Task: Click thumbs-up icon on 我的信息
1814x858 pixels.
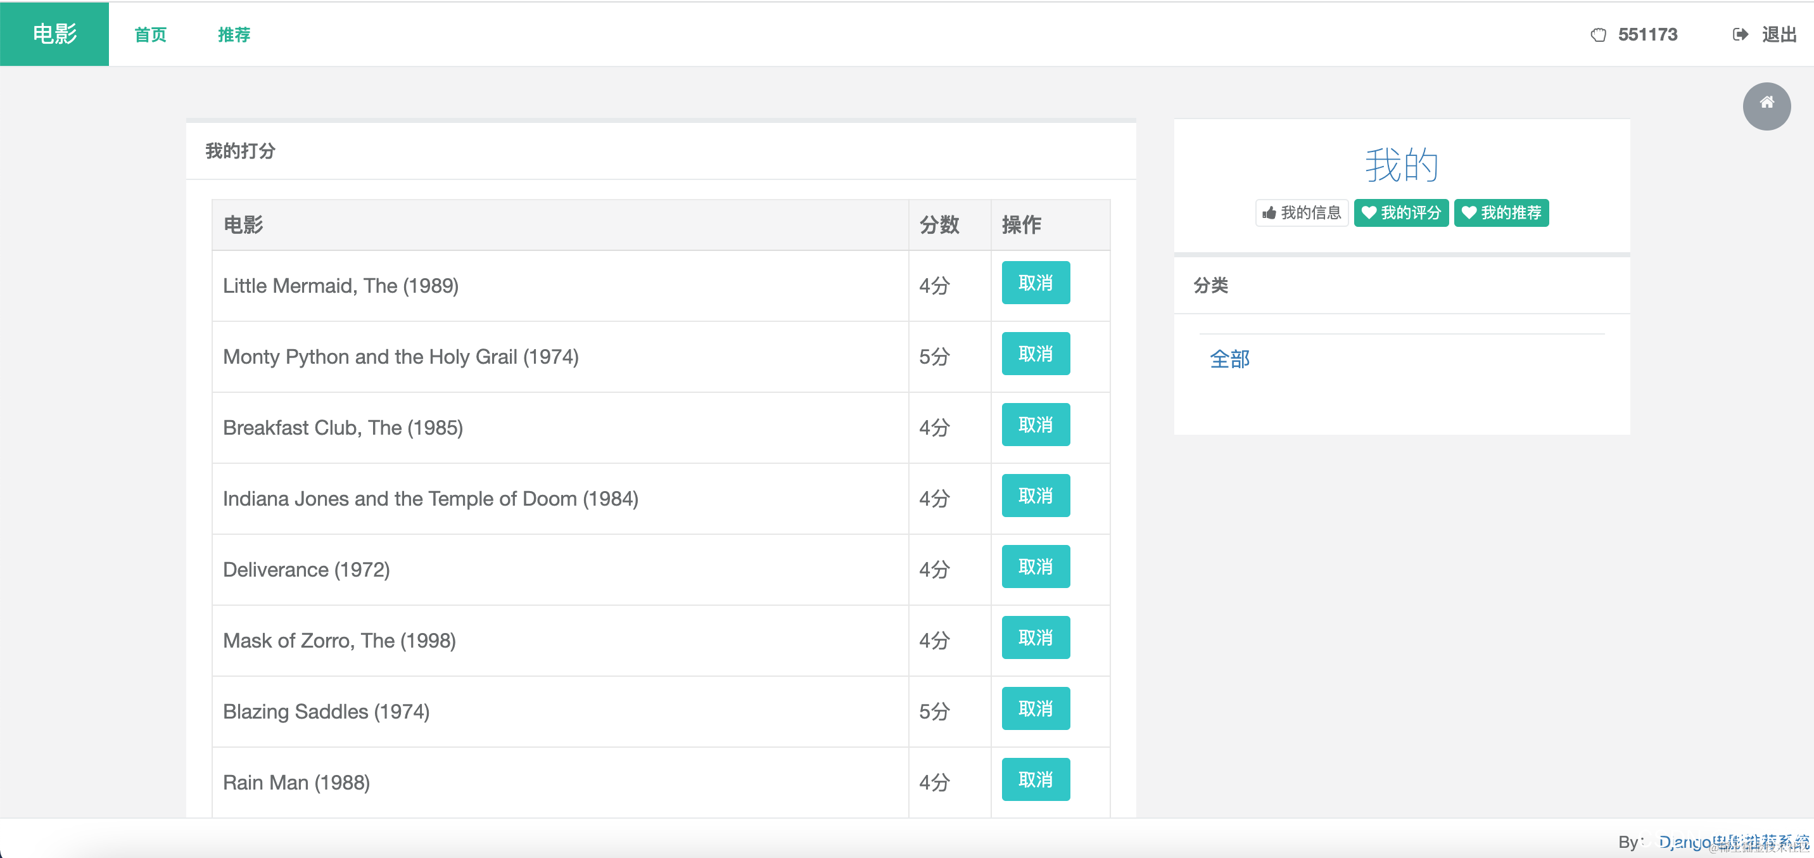Action: coord(1269,213)
